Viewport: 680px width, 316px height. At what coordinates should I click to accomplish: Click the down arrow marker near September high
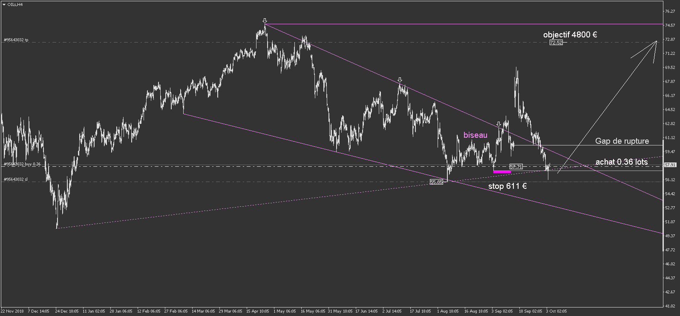498,124
